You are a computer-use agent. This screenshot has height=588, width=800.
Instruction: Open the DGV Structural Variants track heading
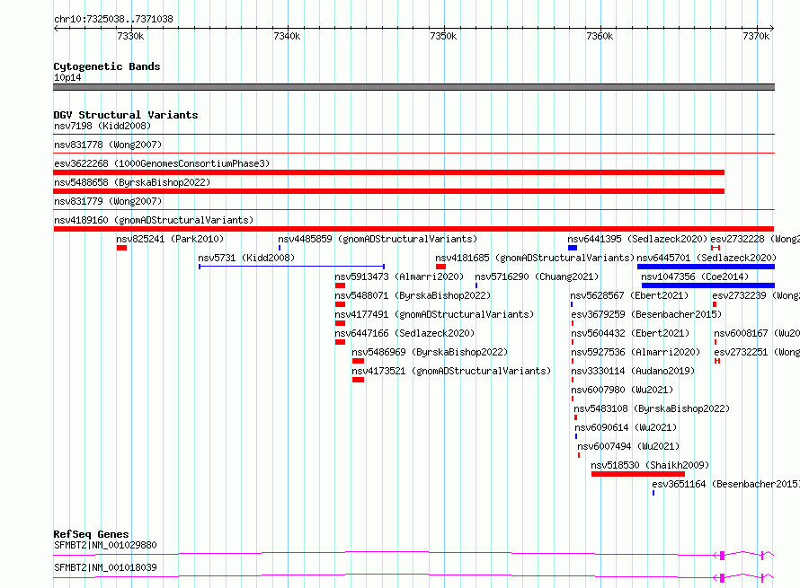pyautogui.click(x=126, y=115)
